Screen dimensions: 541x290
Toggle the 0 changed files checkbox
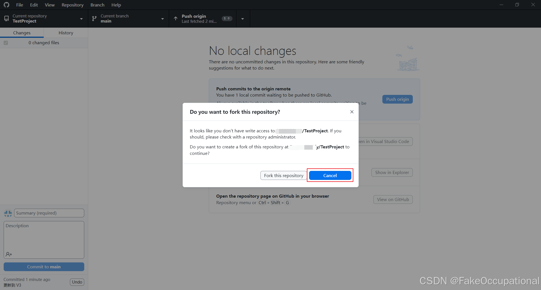[x=6, y=43]
